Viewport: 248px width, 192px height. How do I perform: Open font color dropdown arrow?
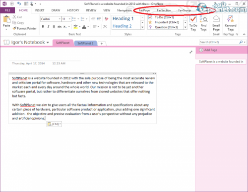pos(88,27)
